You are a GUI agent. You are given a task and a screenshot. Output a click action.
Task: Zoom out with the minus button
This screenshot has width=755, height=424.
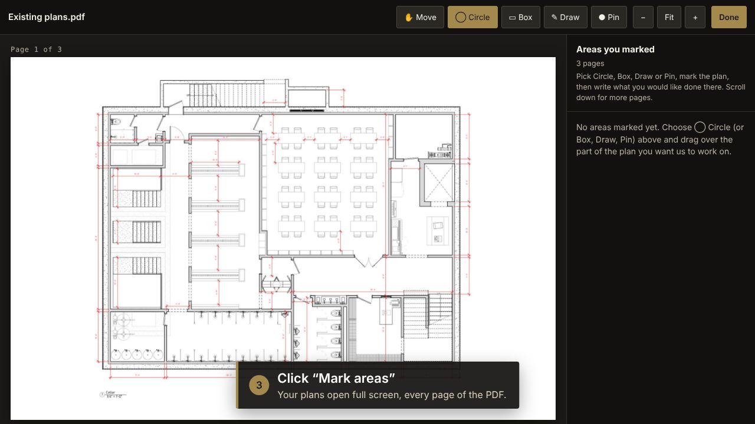point(643,17)
